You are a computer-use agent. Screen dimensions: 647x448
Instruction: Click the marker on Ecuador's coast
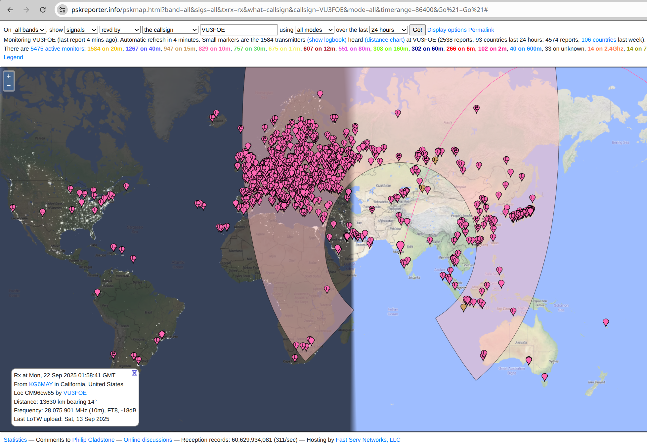pos(97,293)
